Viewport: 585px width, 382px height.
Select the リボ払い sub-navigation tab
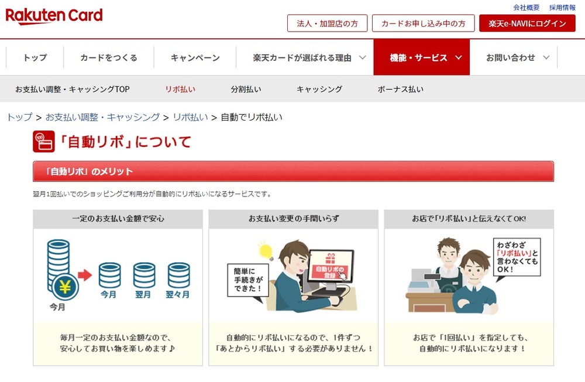(x=178, y=88)
